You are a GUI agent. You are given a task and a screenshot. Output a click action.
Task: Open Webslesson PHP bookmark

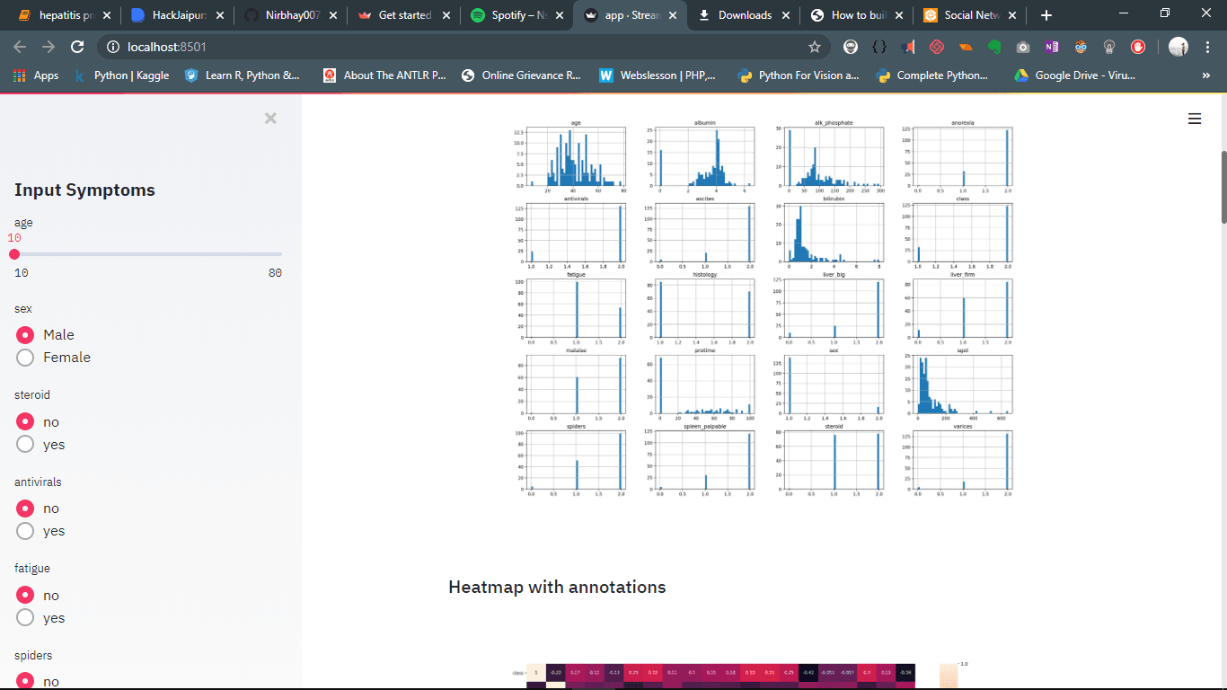coord(657,75)
